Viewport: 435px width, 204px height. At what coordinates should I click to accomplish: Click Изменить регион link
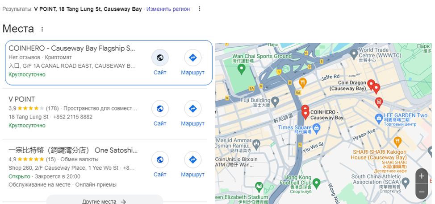click(168, 9)
